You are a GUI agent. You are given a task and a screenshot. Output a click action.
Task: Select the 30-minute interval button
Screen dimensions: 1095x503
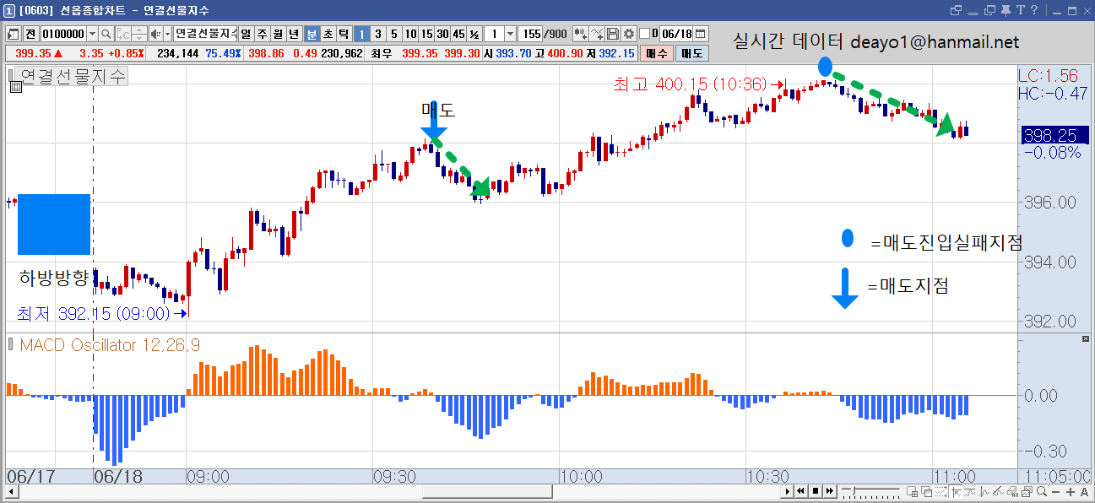(442, 34)
